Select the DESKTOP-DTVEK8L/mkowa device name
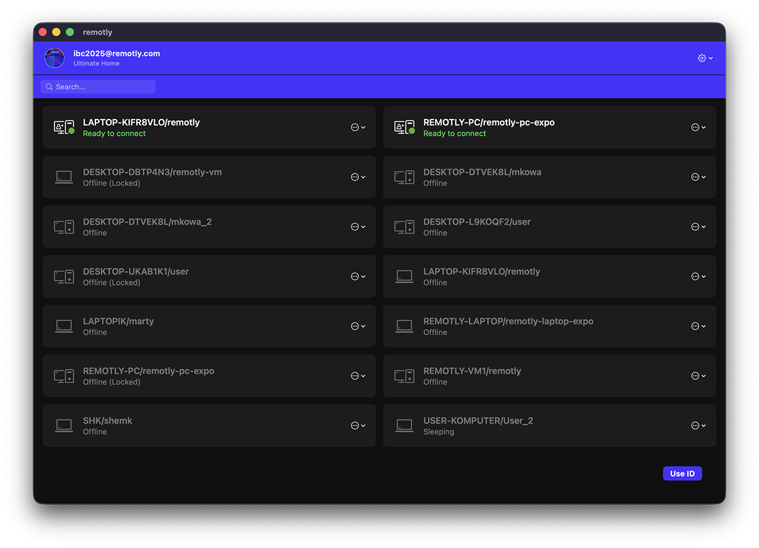Image resolution: width=759 pixels, height=548 pixels. click(482, 172)
